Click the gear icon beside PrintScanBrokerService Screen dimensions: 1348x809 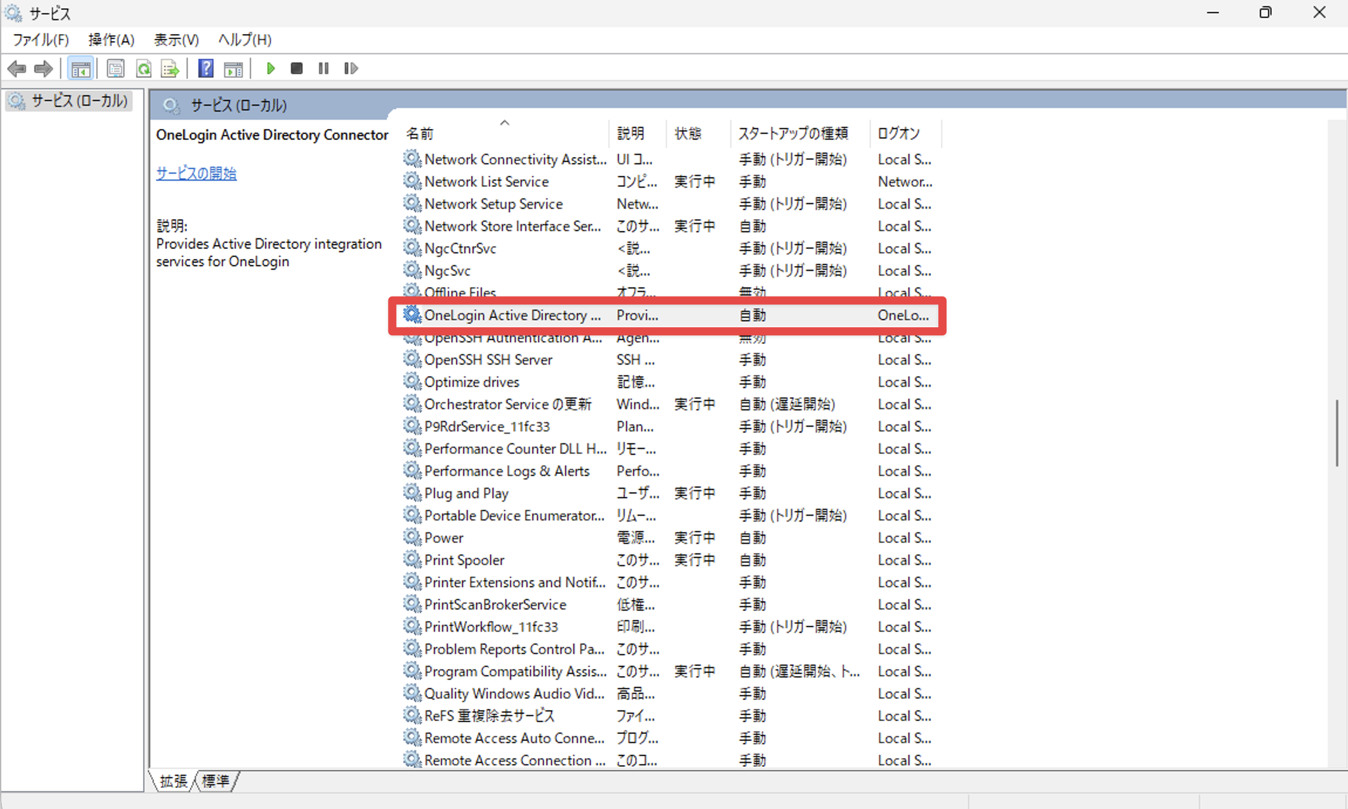pyautogui.click(x=412, y=604)
